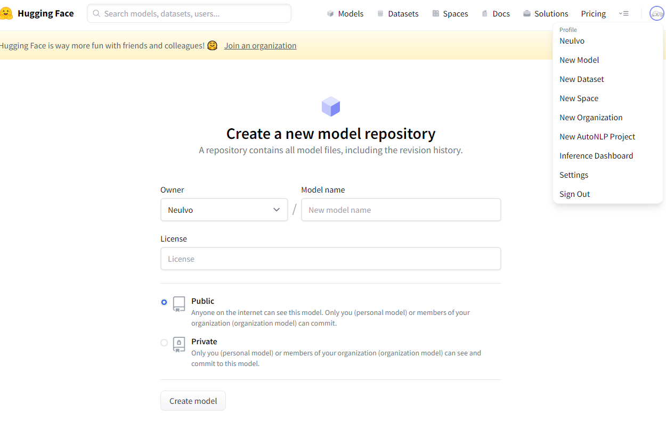Click the Models cube icon in navbar
This screenshot has width=666, height=423.
point(330,13)
